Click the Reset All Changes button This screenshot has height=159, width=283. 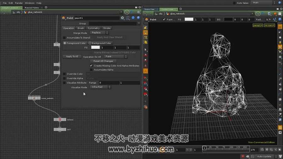pos(103,61)
